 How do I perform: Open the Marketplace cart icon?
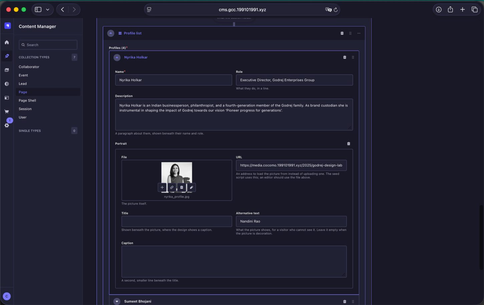[x=7, y=112]
